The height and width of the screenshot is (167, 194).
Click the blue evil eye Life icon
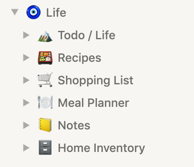33,12
